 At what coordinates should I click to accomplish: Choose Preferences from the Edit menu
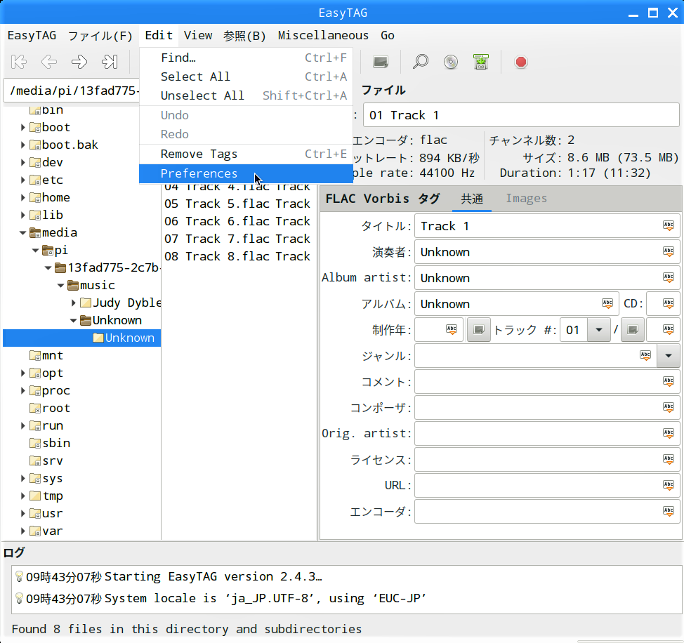(246, 173)
